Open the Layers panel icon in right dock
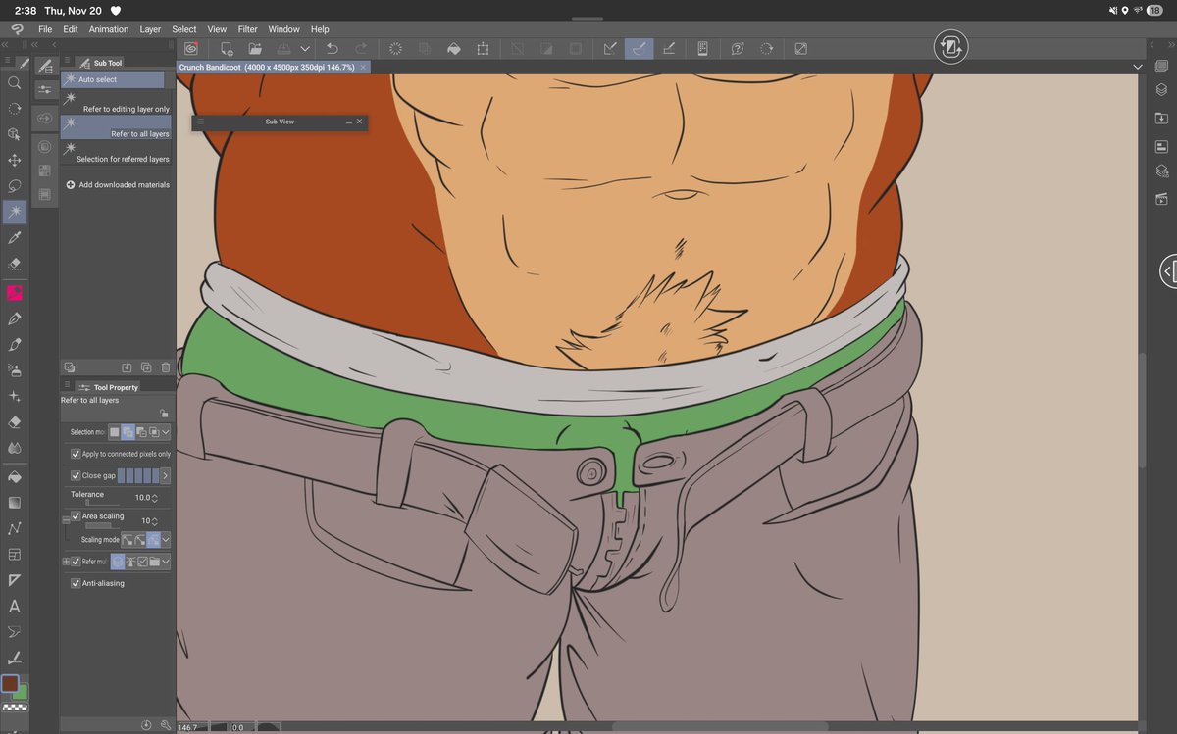 click(1161, 89)
